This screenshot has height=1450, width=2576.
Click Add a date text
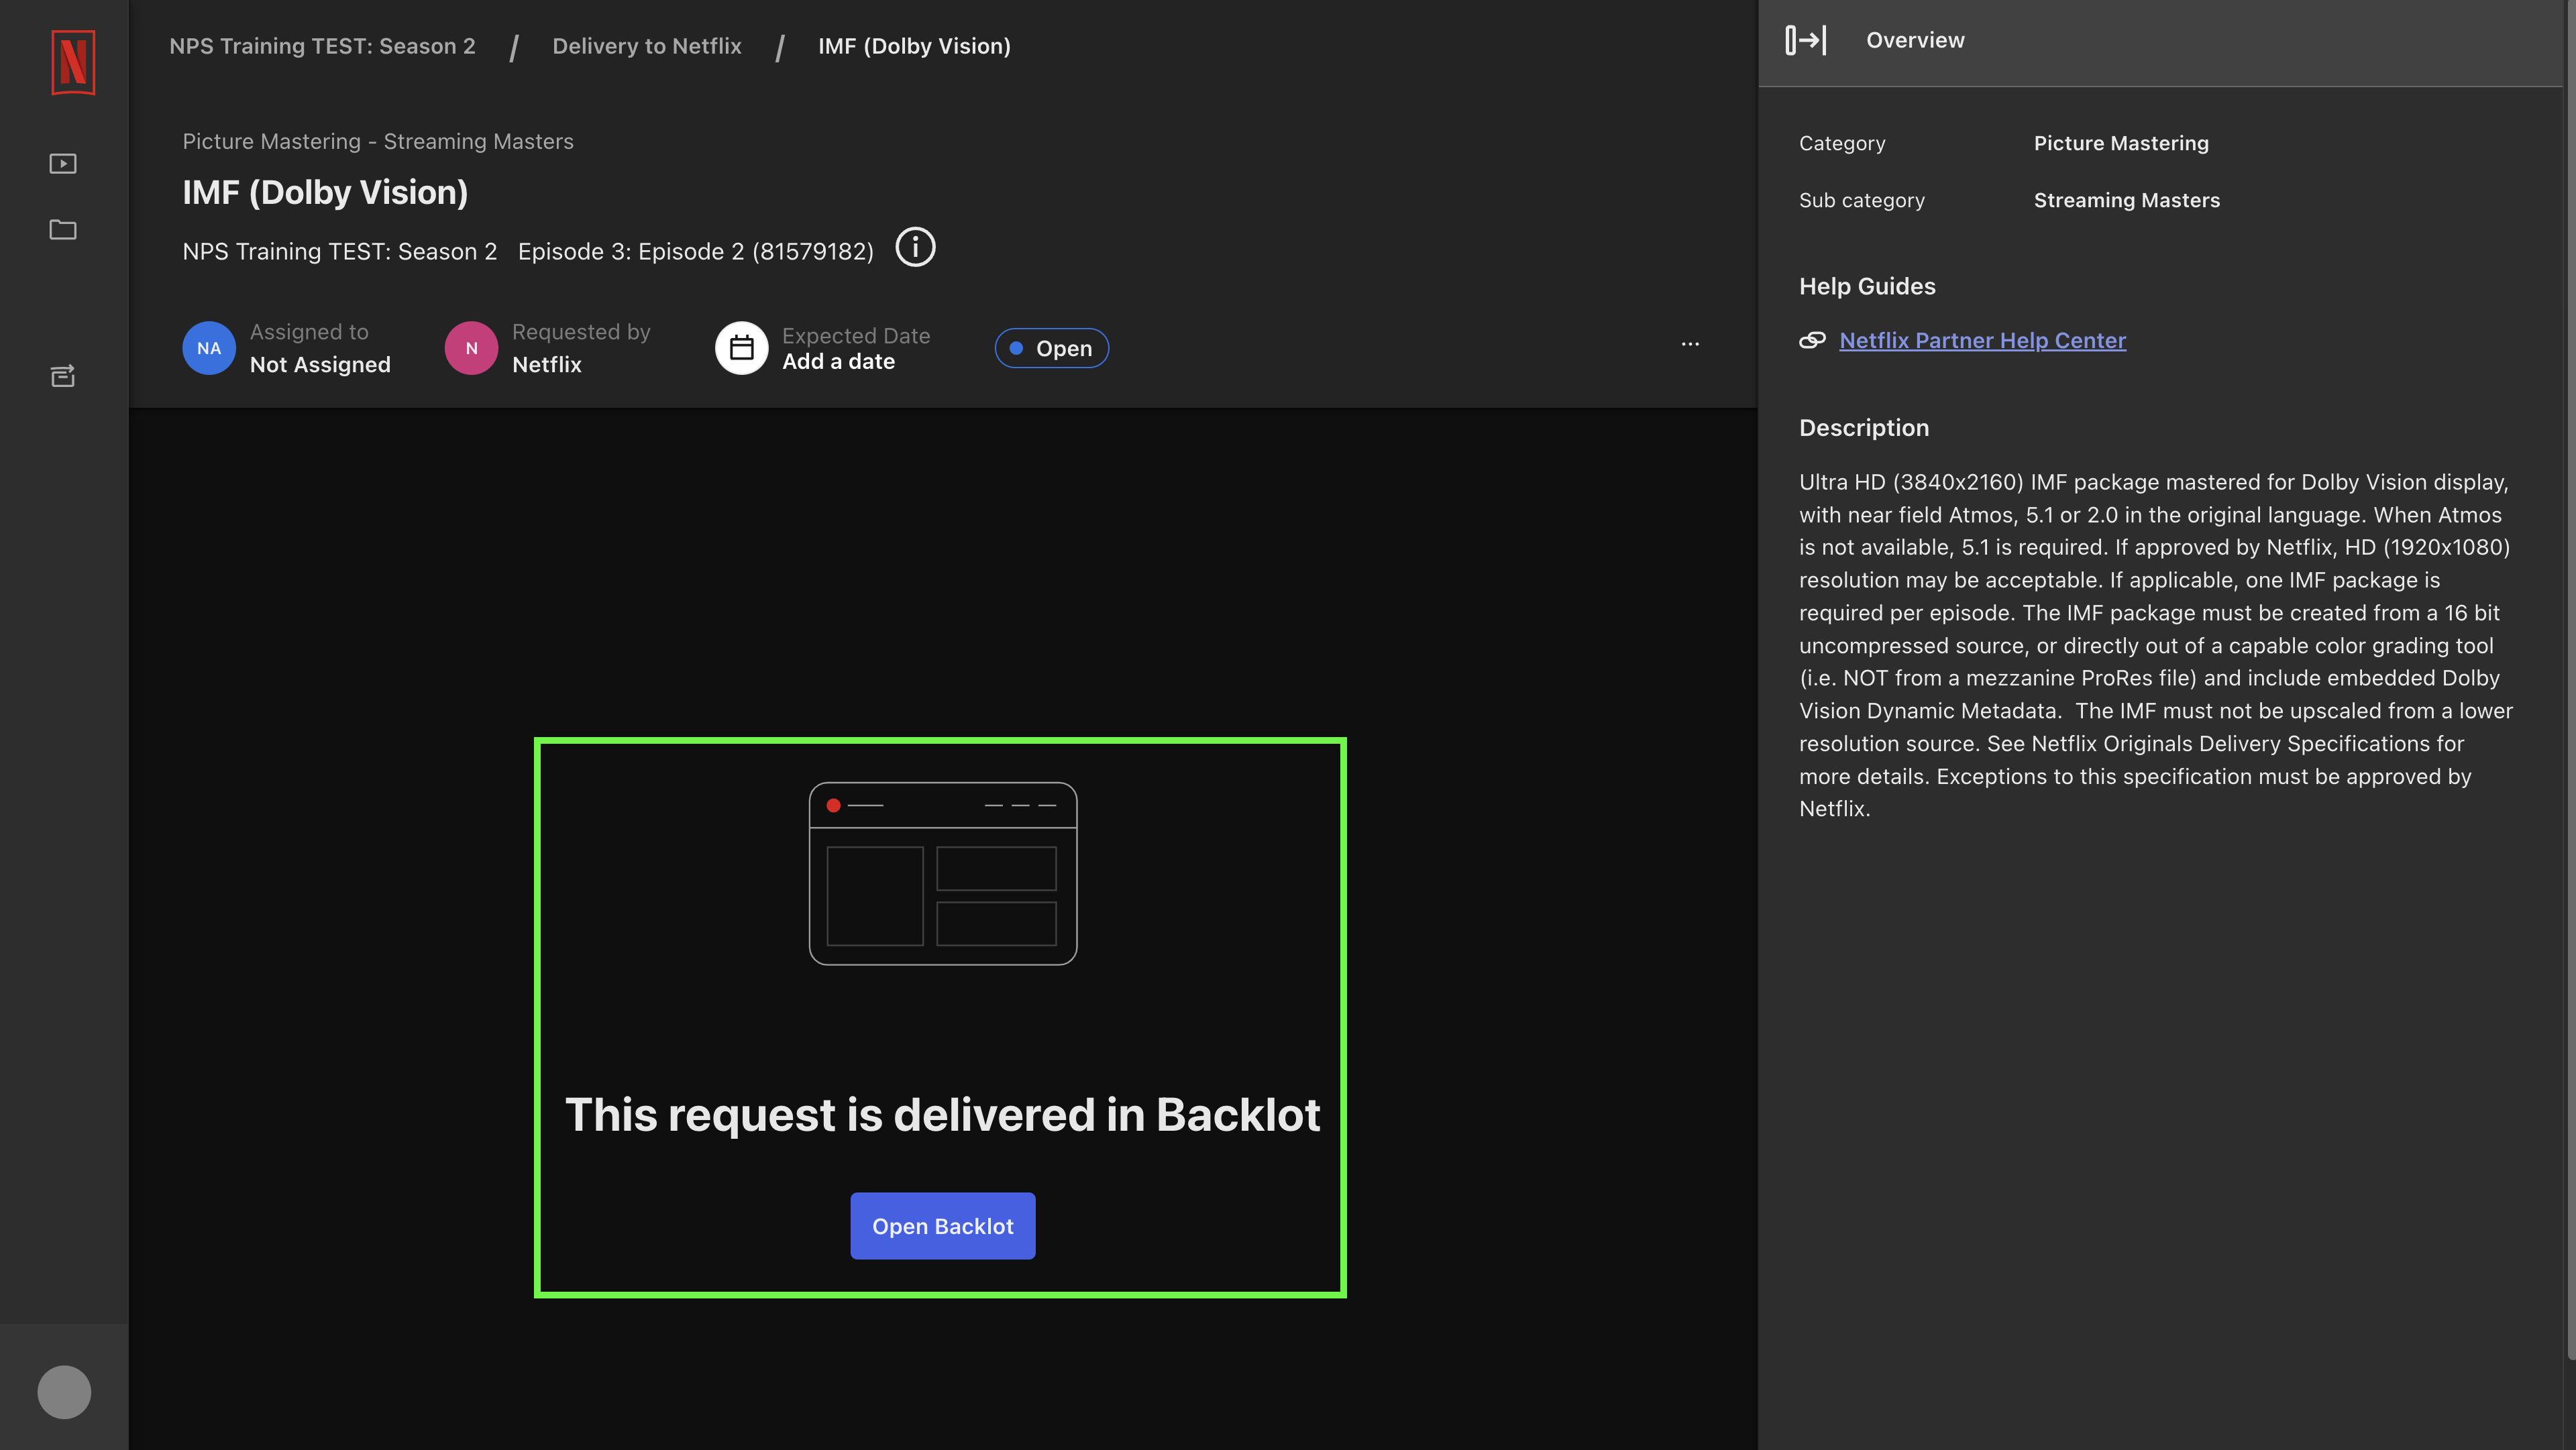(x=838, y=362)
